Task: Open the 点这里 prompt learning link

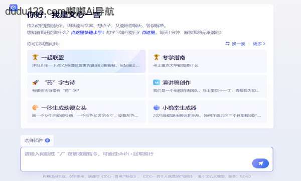Action: [148, 32]
